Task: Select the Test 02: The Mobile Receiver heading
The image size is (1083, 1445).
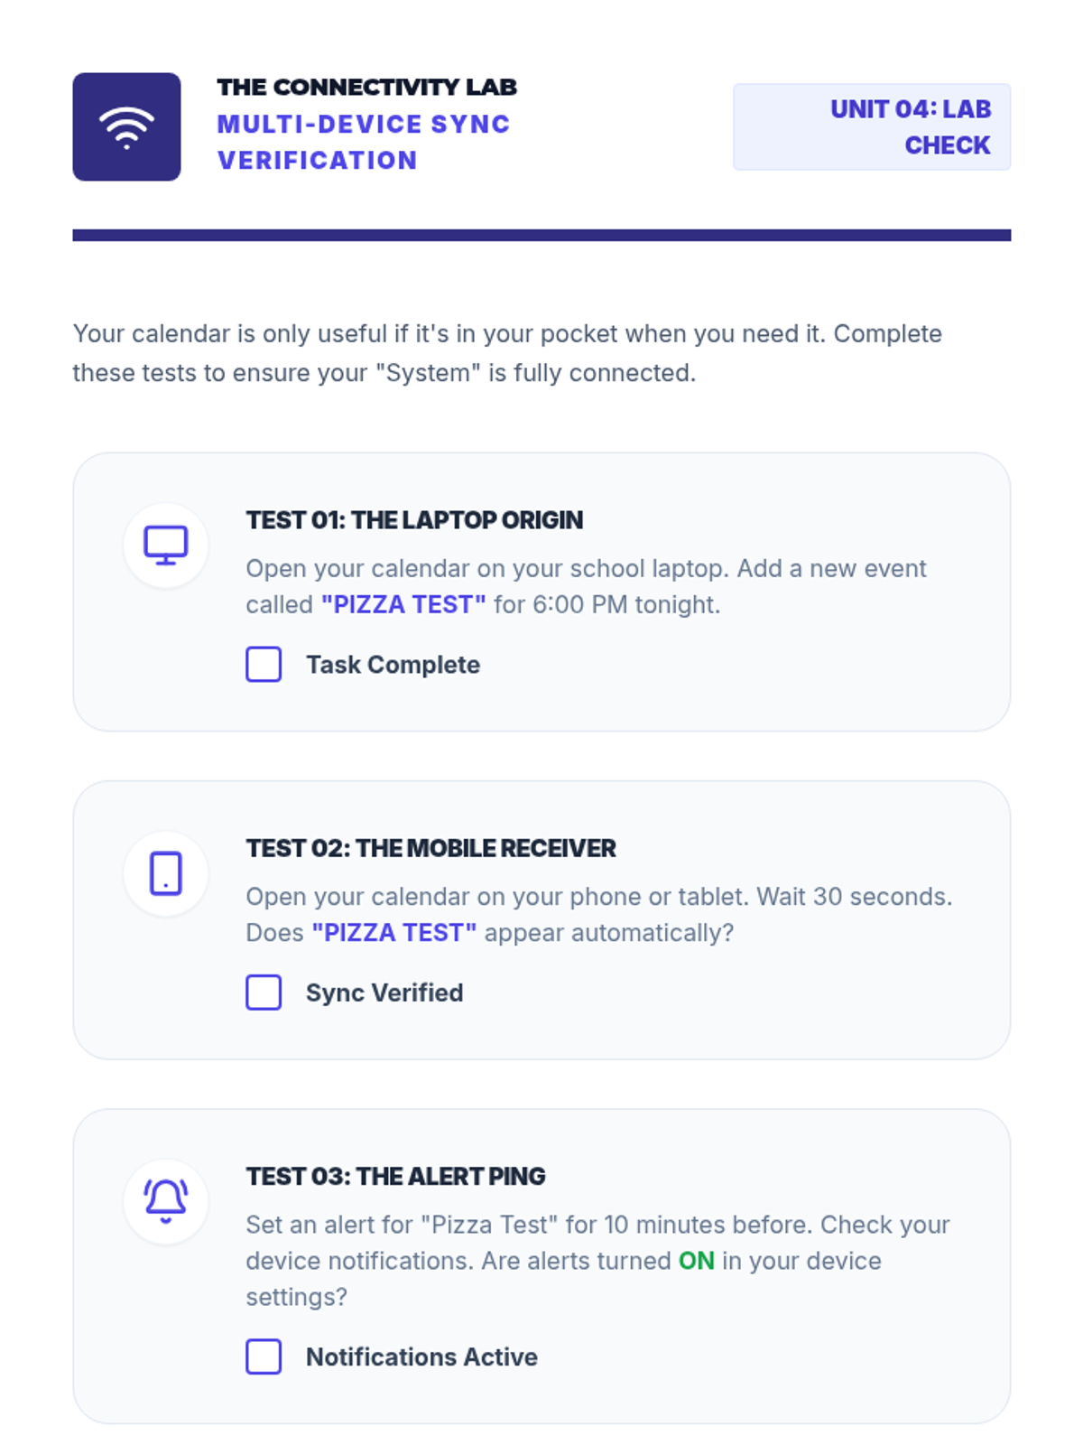Action: (430, 848)
